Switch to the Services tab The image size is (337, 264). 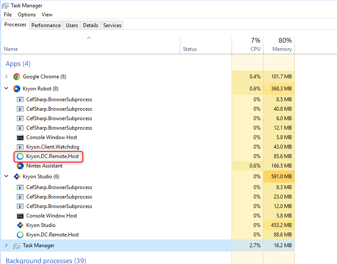click(112, 25)
